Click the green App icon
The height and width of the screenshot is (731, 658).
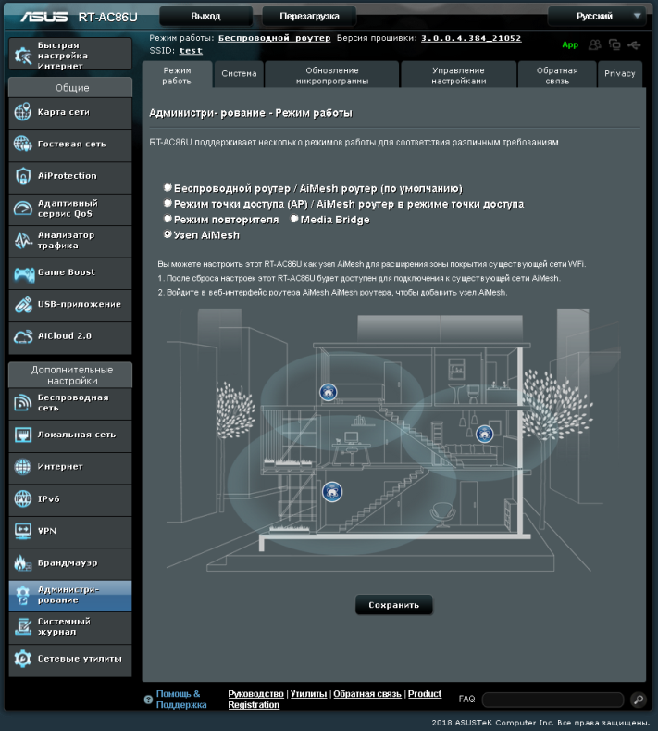coord(570,44)
